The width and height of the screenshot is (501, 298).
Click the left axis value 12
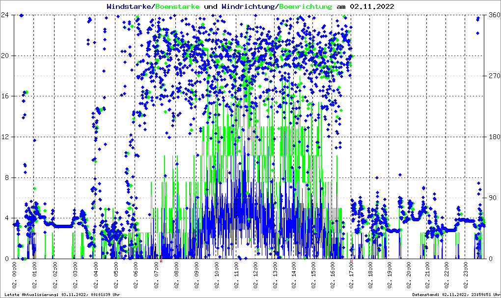coord(5,137)
